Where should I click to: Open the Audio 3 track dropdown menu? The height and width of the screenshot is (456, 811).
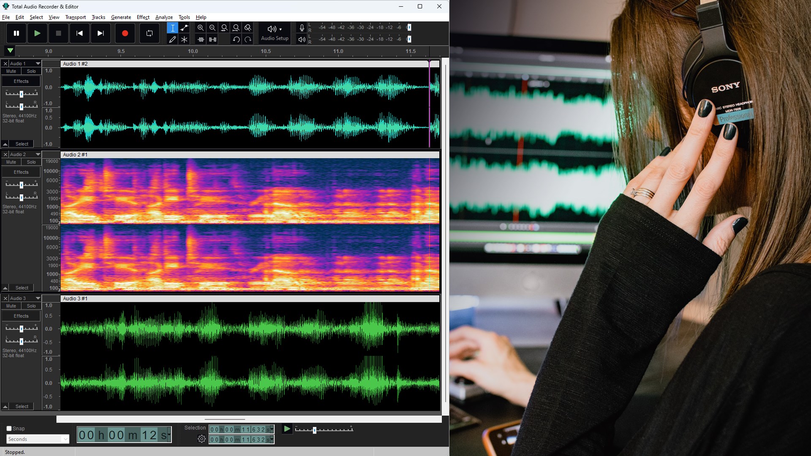click(x=38, y=298)
